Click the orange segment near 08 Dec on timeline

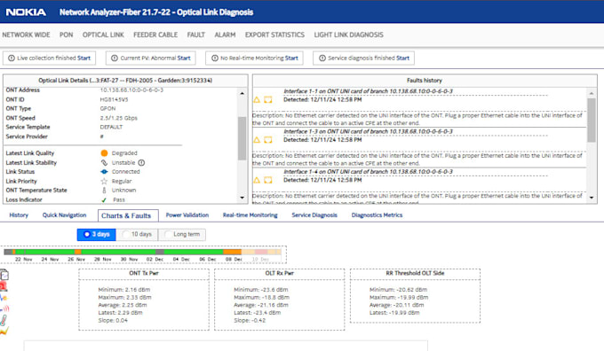pos(233,252)
